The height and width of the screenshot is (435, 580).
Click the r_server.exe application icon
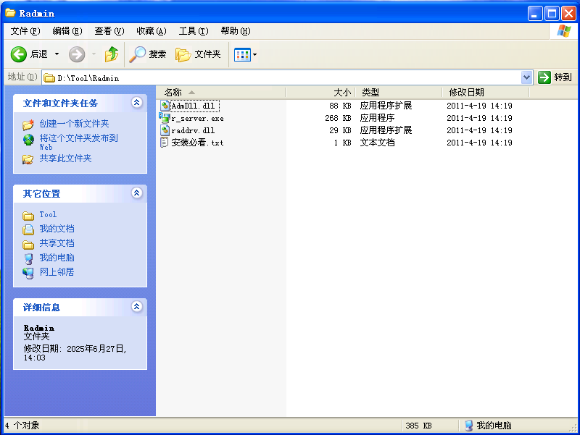[x=165, y=118]
